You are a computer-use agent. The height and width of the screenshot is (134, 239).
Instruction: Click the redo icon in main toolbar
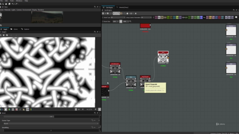coord(16,4)
